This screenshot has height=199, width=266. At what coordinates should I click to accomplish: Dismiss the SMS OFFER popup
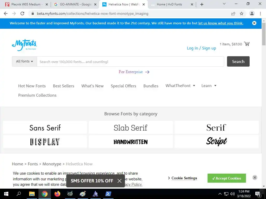119,181
